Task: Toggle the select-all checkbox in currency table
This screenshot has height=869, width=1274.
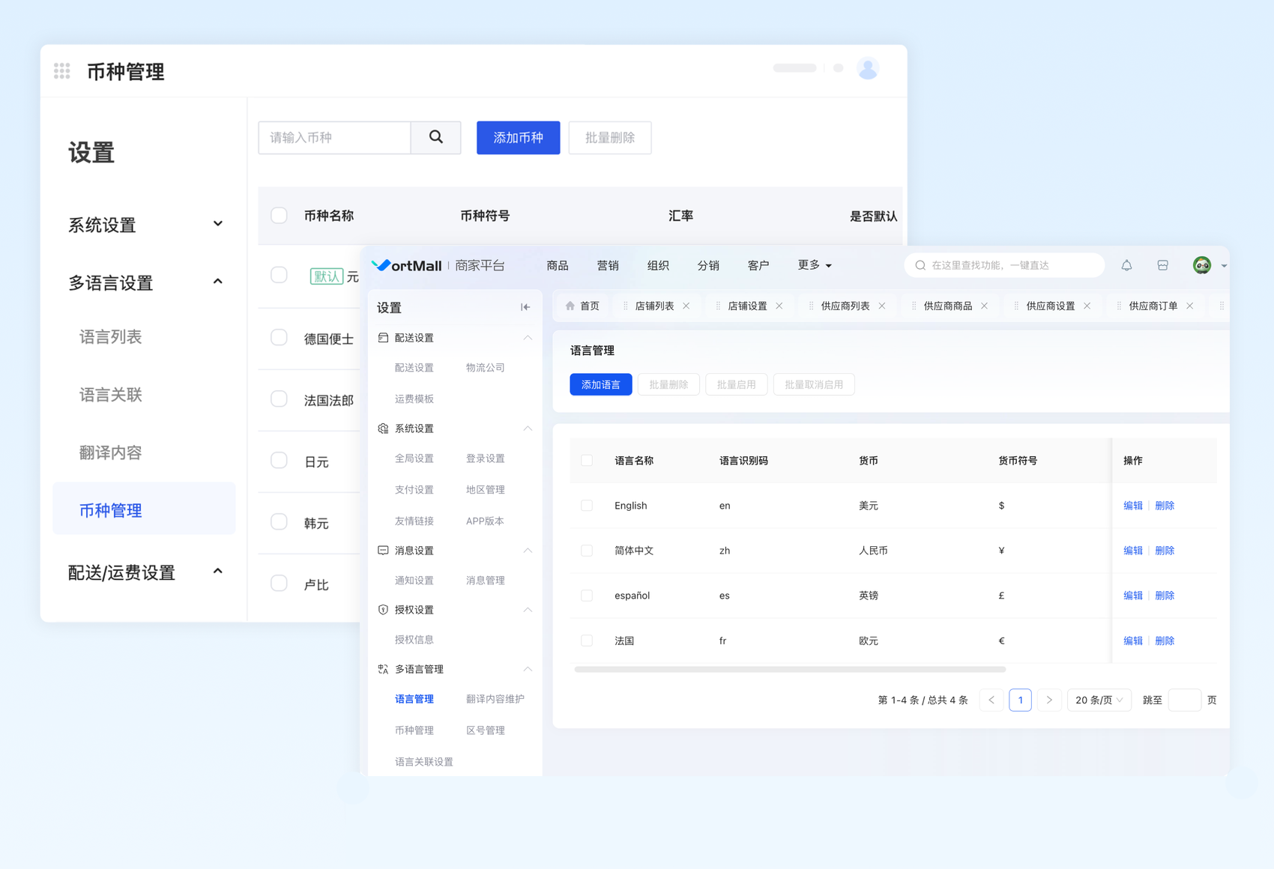Action: click(279, 216)
